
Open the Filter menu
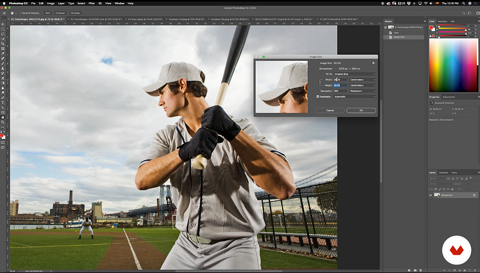pyautogui.click(x=91, y=4)
